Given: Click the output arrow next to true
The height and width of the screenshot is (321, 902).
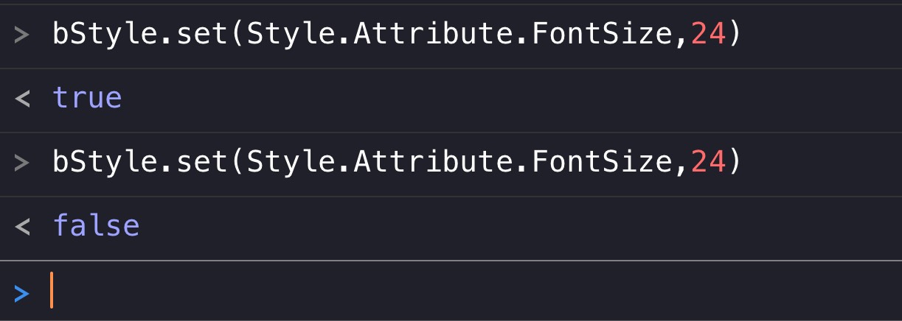Looking at the screenshot, I should tap(21, 98).
